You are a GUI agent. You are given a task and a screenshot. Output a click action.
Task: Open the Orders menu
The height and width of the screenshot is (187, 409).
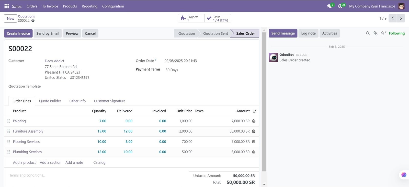coord(32,6)
